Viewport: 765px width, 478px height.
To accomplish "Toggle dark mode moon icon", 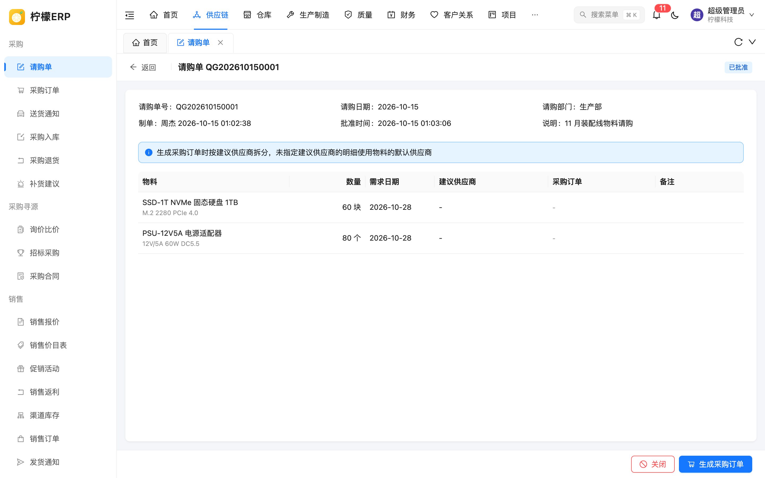I will click(675, 15).
